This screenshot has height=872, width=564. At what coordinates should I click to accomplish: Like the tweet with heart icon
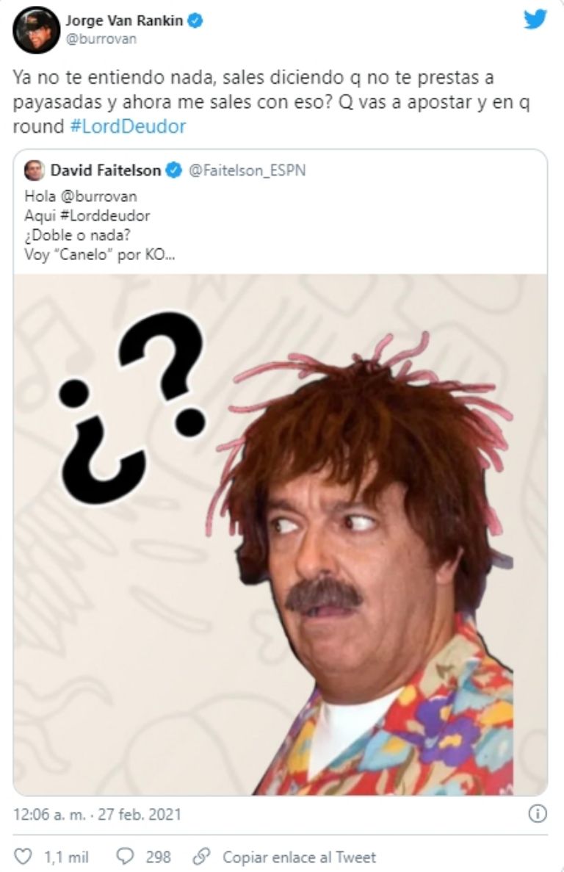coord(22,857)
